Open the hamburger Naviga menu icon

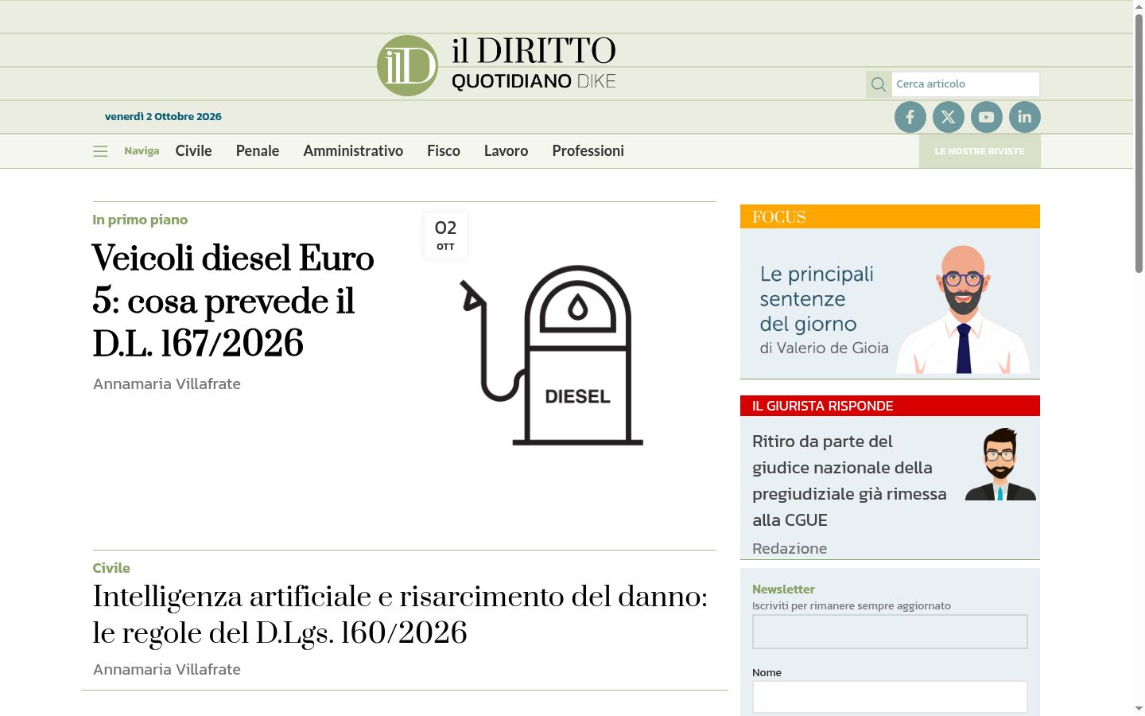pos(100,151)
